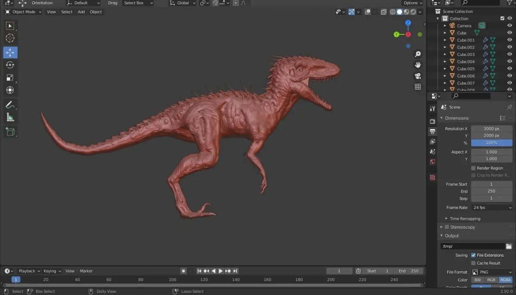Choose the Rotate tool
Screen dimensions: 516x295
coord(10,65)
